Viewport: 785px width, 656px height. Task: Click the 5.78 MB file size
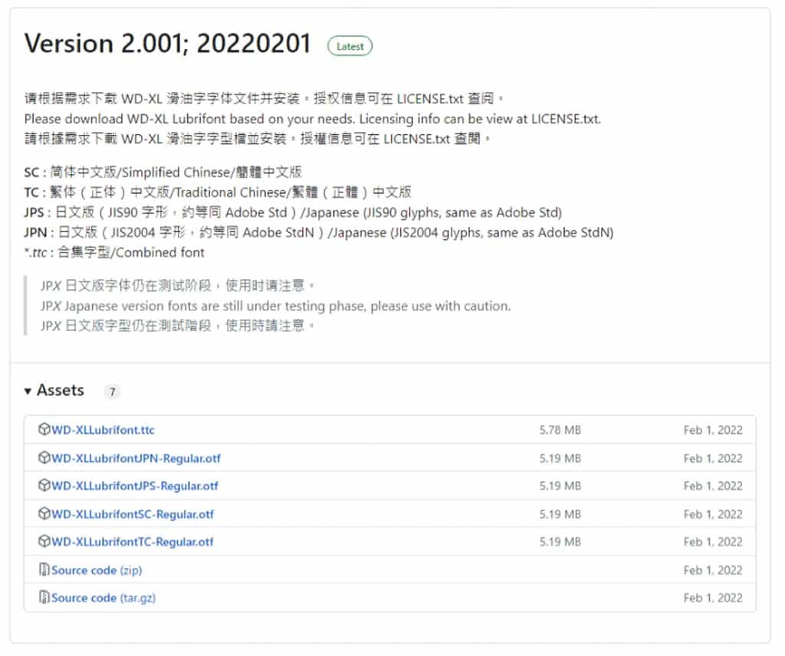pyautogui.click(x=560, y=430)
